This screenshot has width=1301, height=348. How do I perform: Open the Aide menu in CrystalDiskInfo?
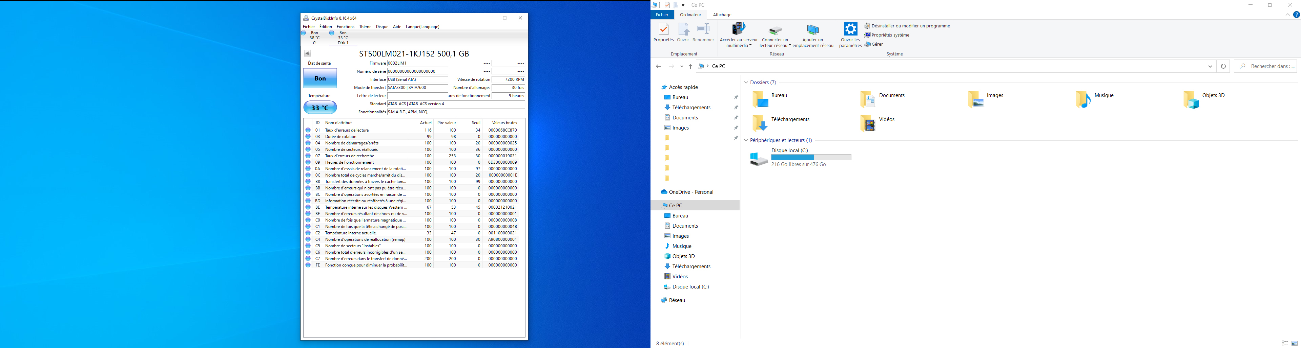[x=397, y=27]
